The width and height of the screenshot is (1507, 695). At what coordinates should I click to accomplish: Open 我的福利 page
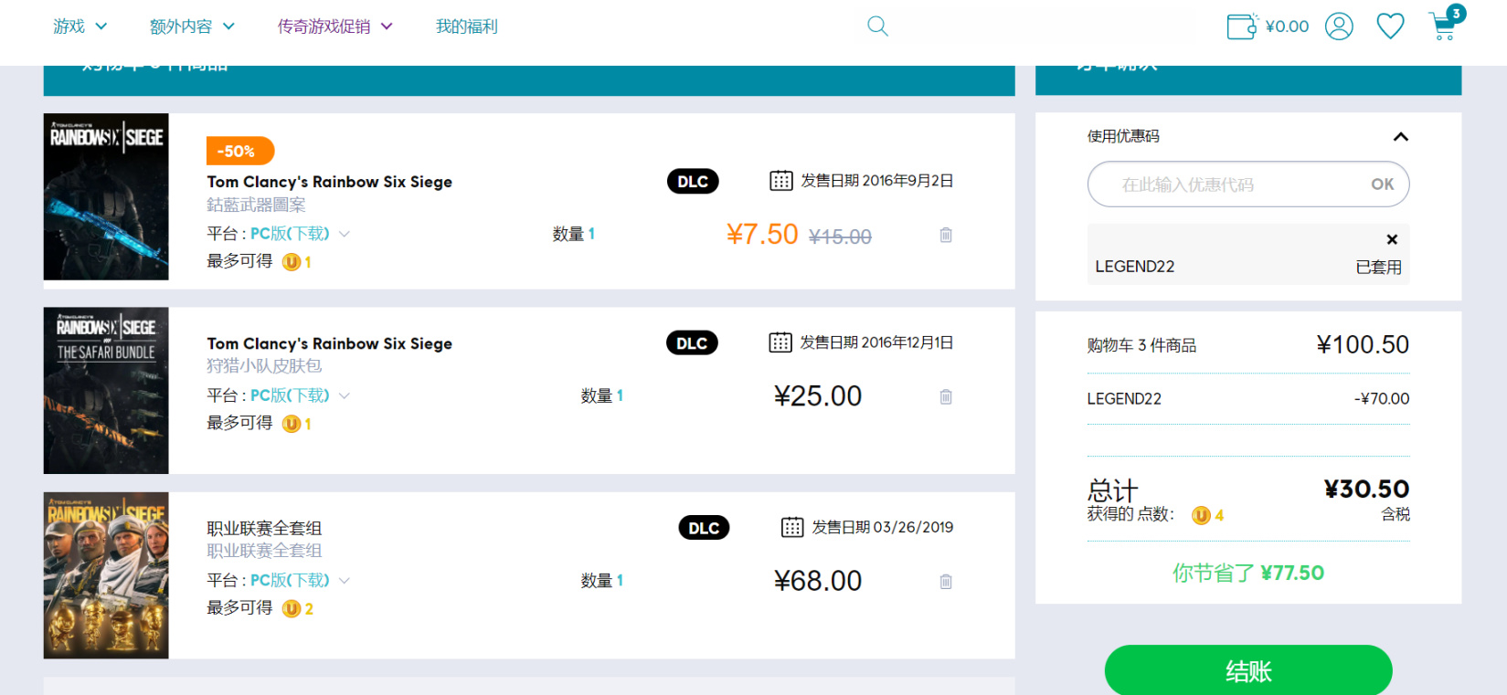(466, 26)
